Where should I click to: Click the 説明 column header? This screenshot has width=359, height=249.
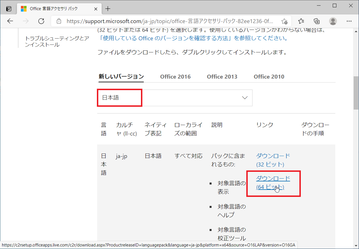point(217,125)
